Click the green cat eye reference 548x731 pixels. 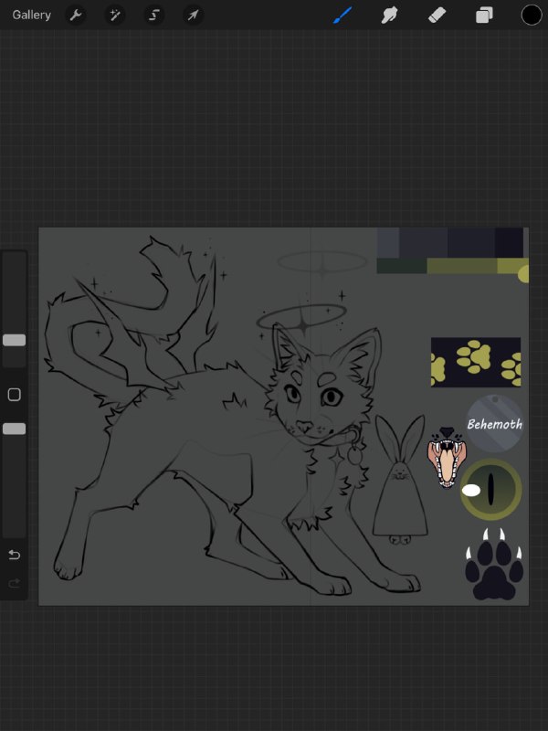(491, 490)
